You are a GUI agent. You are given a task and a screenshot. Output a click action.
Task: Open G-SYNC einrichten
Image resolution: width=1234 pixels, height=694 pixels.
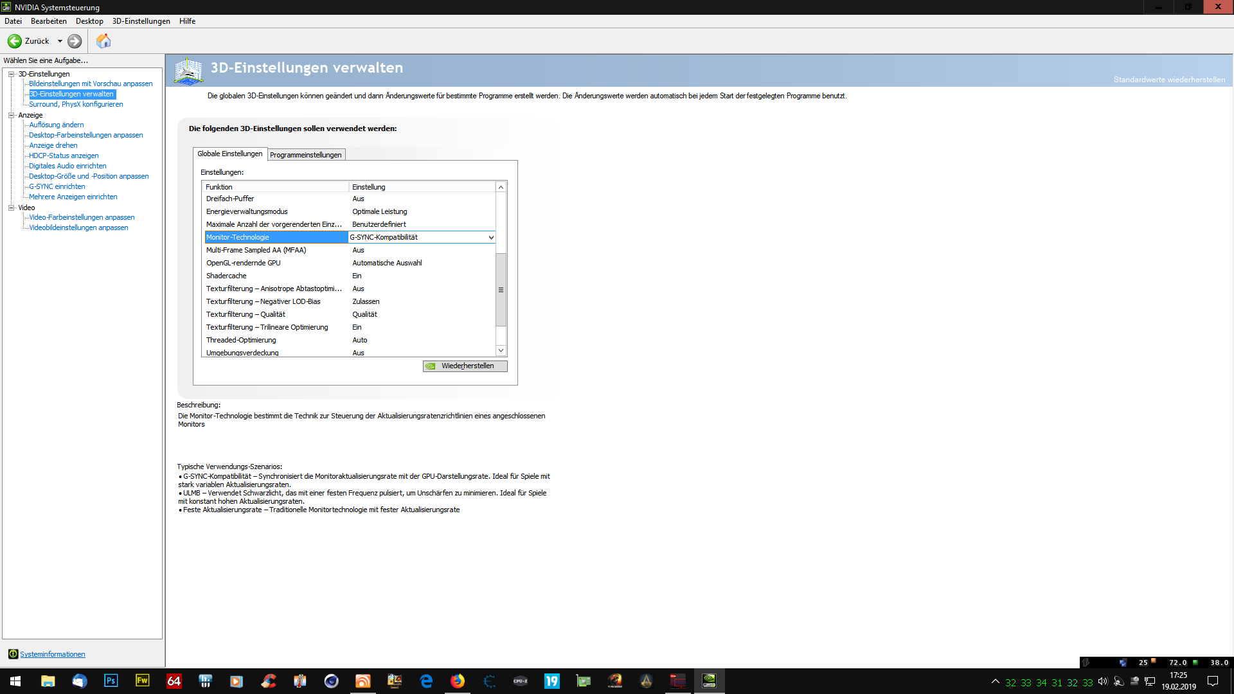[57, 186]
